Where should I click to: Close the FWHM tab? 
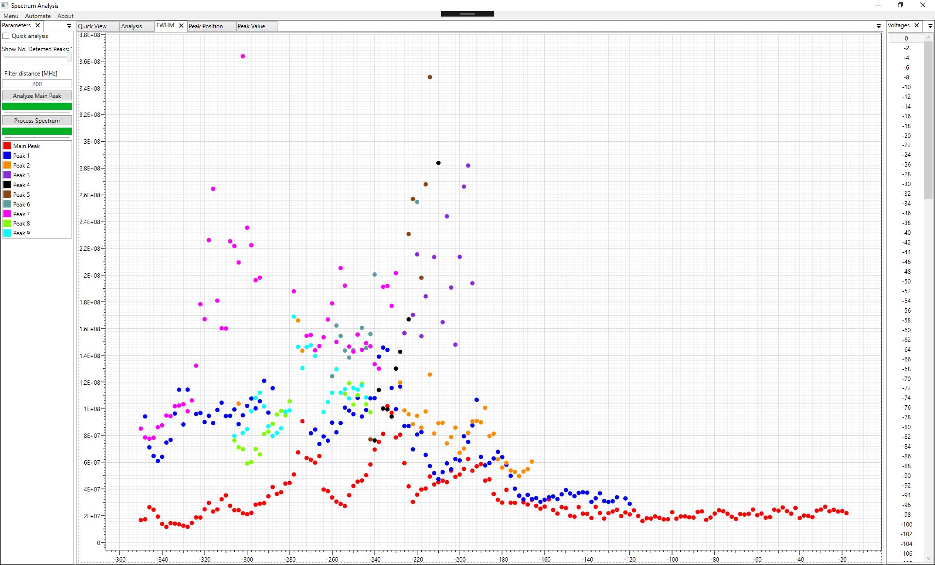[181, 26]
